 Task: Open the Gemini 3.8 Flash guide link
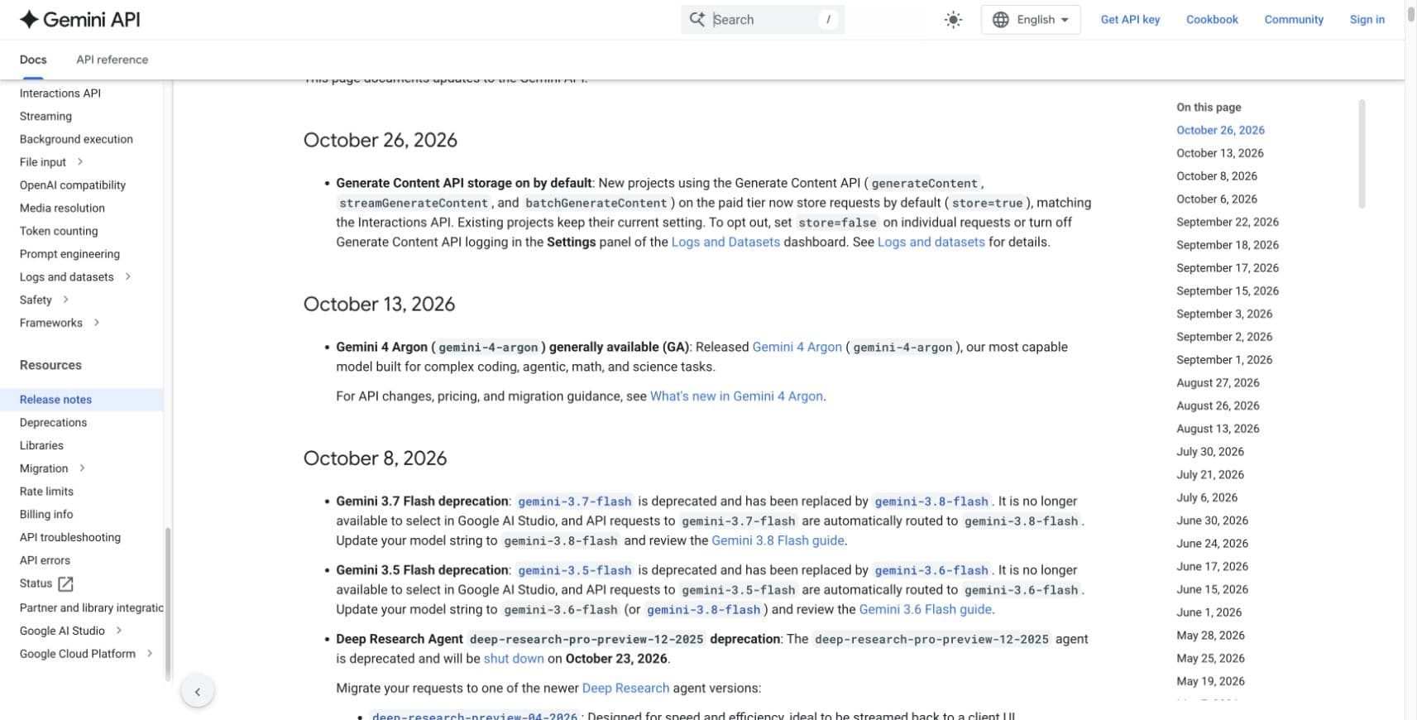[x=778, y=541]
